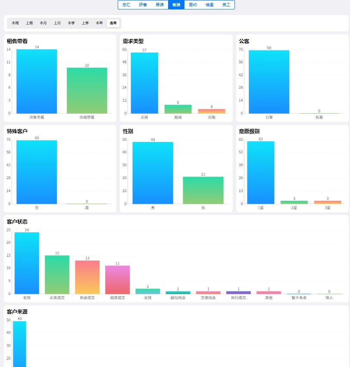This screenshot has width=350, height=367.
Task: Click the active 客源 tab
Action: (x=176, y=5)
